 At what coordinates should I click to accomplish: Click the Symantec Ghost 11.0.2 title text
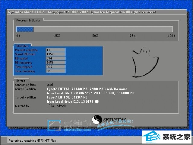(x=26, y=12)
